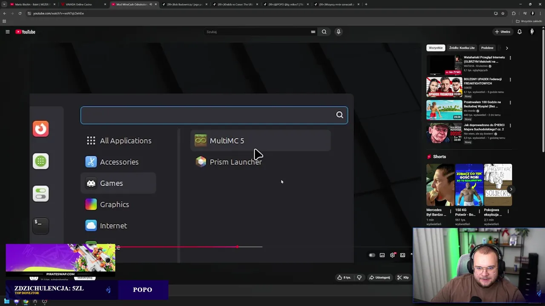545x306 pixels.
Task: Click the Utwórz create button
Action: click(502, 32)
